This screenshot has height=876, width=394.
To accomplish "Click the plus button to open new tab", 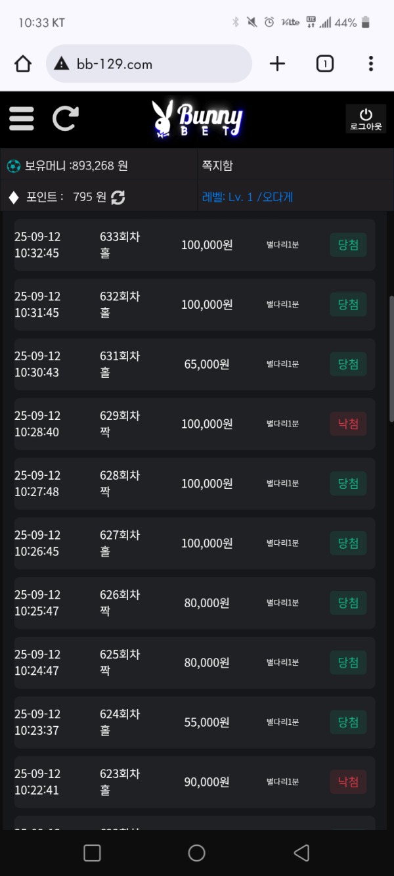I will tap(277, 63).
